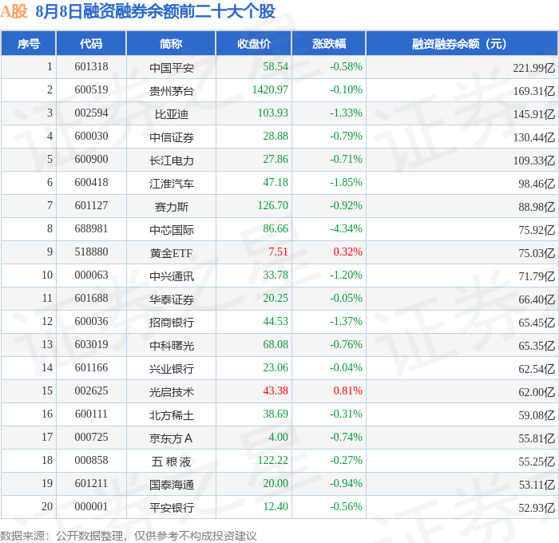Click balance value 145.91亿
This screenshot has width=559, height=543.
[x=533, y=114]
